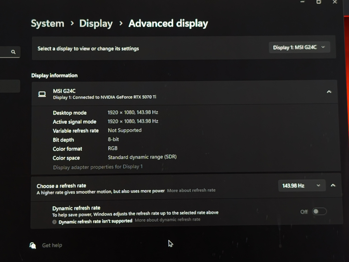
Task: Click the Dynamic refresh rate label
Action: point(76,208)
